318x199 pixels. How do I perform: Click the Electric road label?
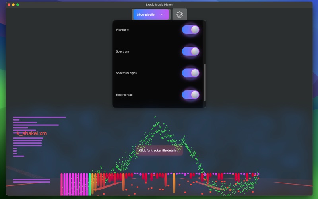click(x=124, y=95)
